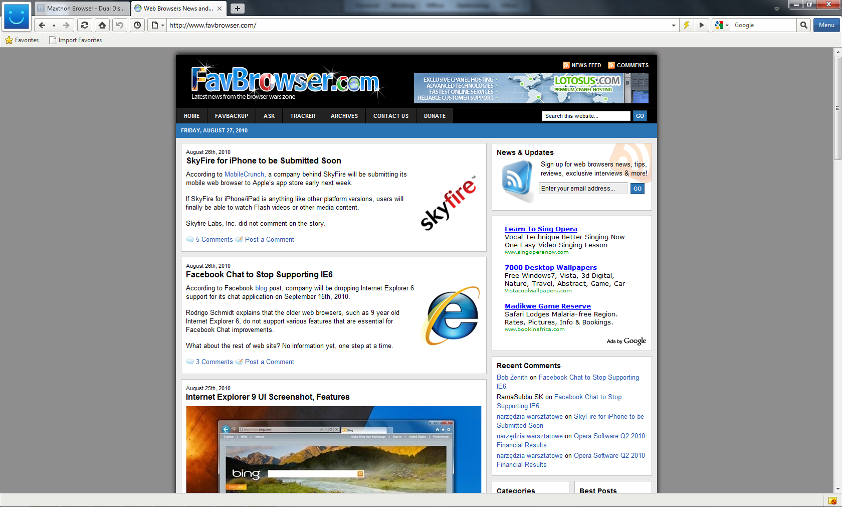The width and height of the screenshot is (842, 507).
Task: Go to the home page icon
Action: [102, 25]
